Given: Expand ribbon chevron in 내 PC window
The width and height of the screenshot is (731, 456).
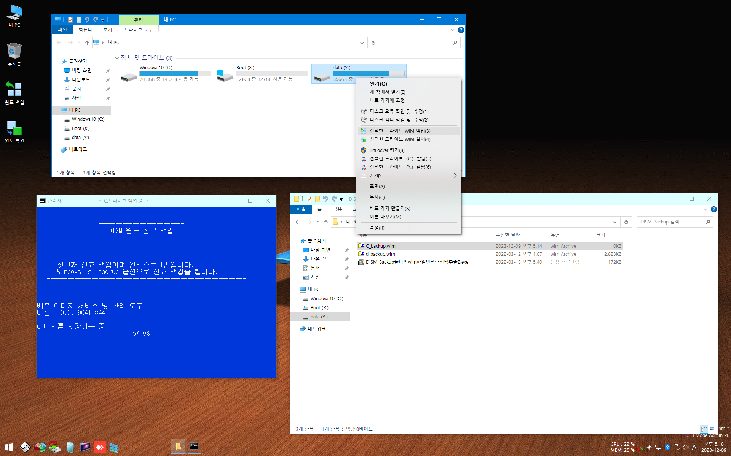Looking at the screenshot, I should [x=452, y=30].
